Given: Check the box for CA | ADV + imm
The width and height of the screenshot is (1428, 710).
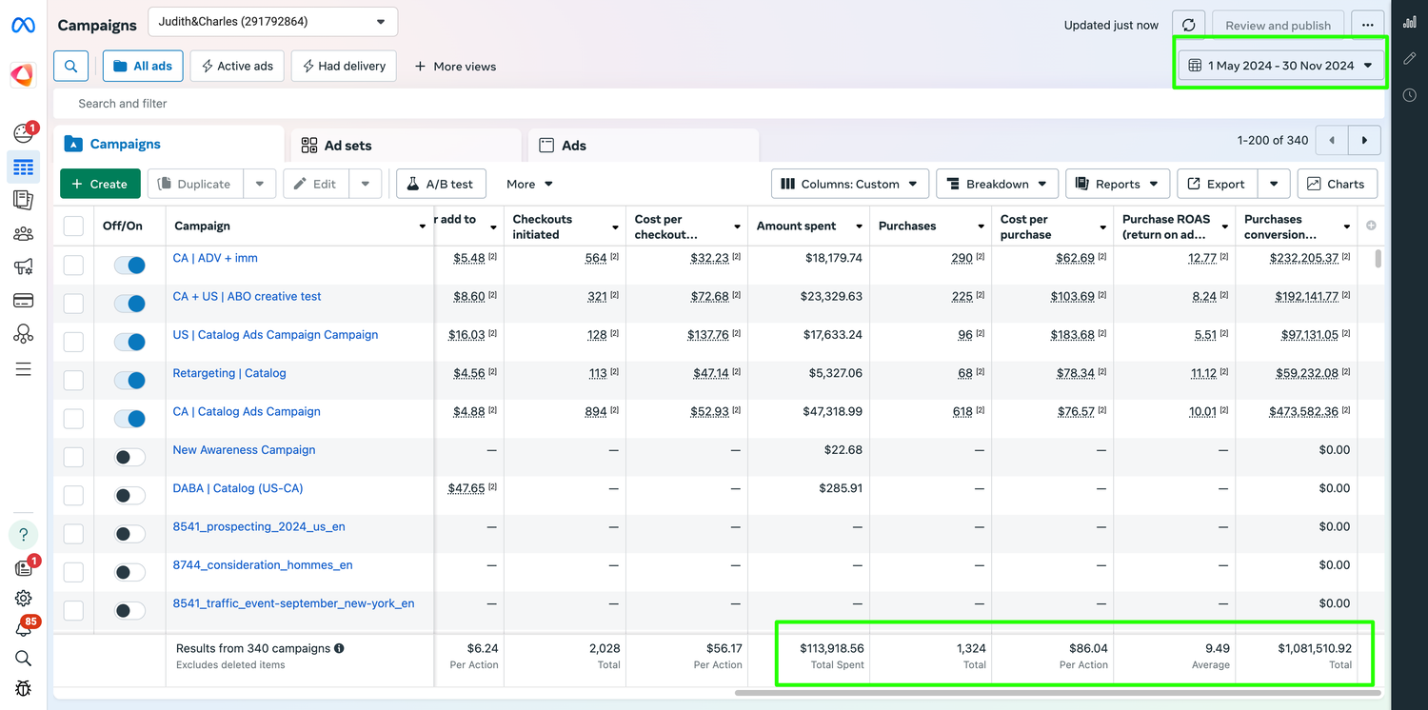Looking at the screenshot, I should pos(73,265).
